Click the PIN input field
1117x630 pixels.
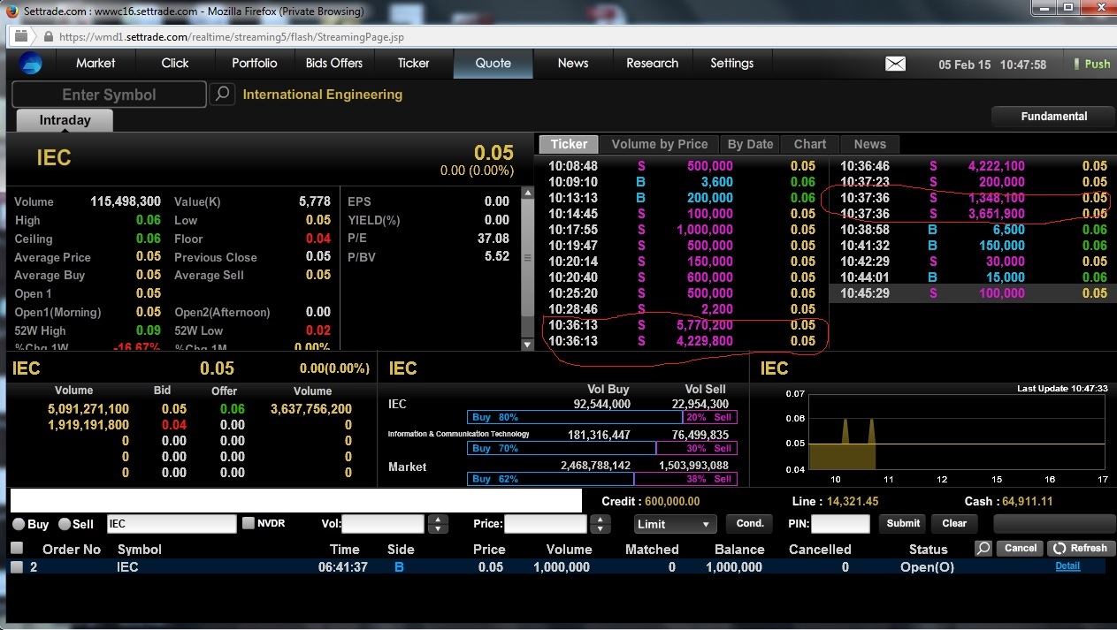pos(840,524)
